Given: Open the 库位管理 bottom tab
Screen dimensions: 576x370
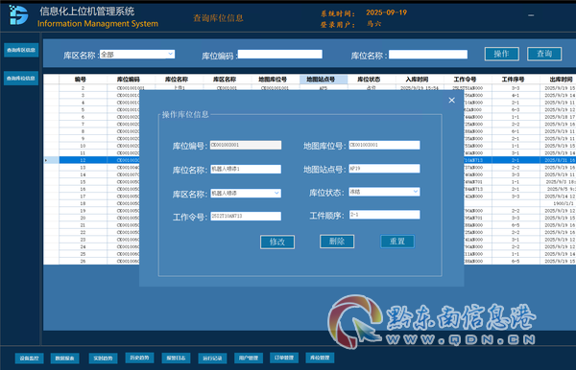Looking at the screenshot, I should pos(320,358).
